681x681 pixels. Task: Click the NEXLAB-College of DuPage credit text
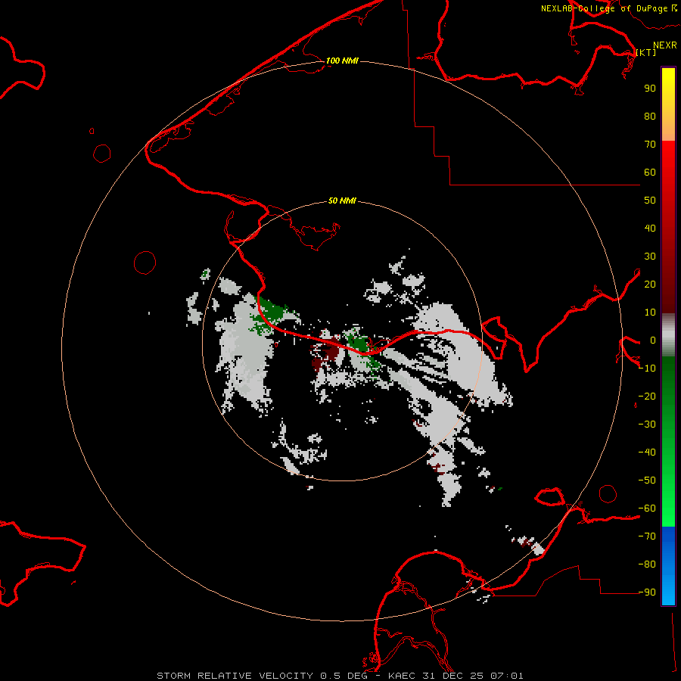coord(604,8)
